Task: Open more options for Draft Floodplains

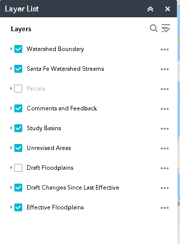Action: pyautogui.click(x=165, y=168)
